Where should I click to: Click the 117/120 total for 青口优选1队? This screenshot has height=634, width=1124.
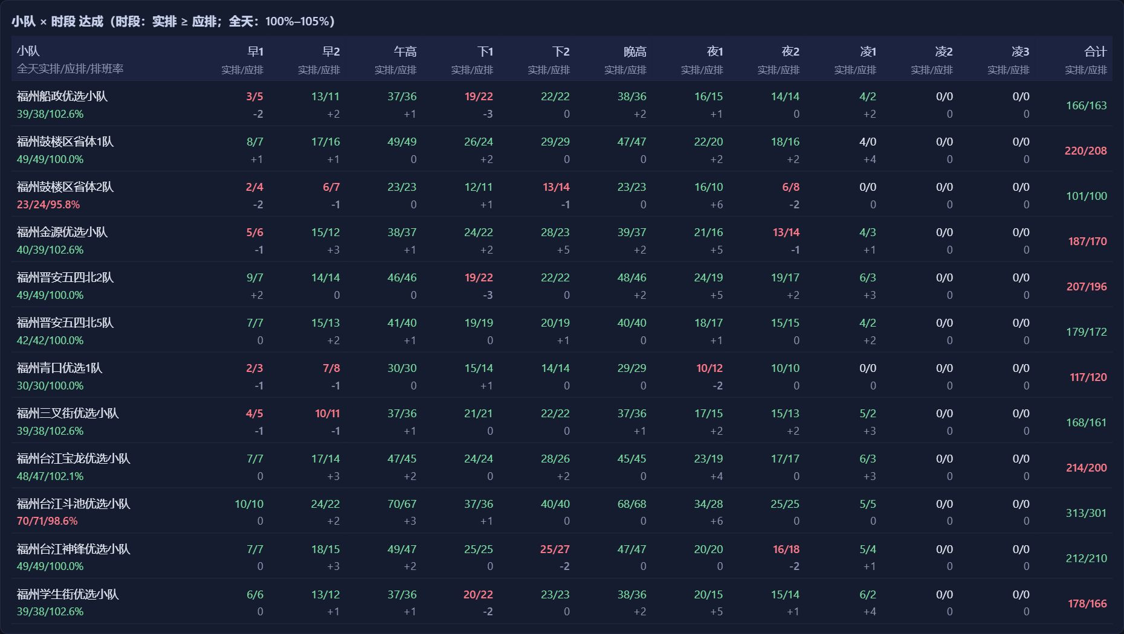(x=1088, y=377)
